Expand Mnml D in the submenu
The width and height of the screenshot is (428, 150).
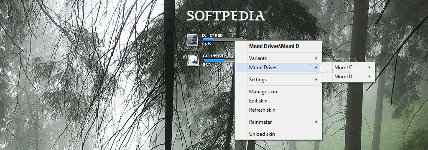pyautogui.click(x=347, y=77)
